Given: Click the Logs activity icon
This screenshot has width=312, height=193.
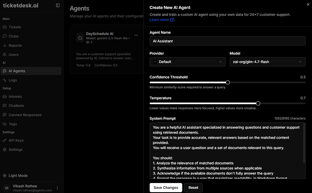Looking at the screenshot, I should tap(5, 80).
